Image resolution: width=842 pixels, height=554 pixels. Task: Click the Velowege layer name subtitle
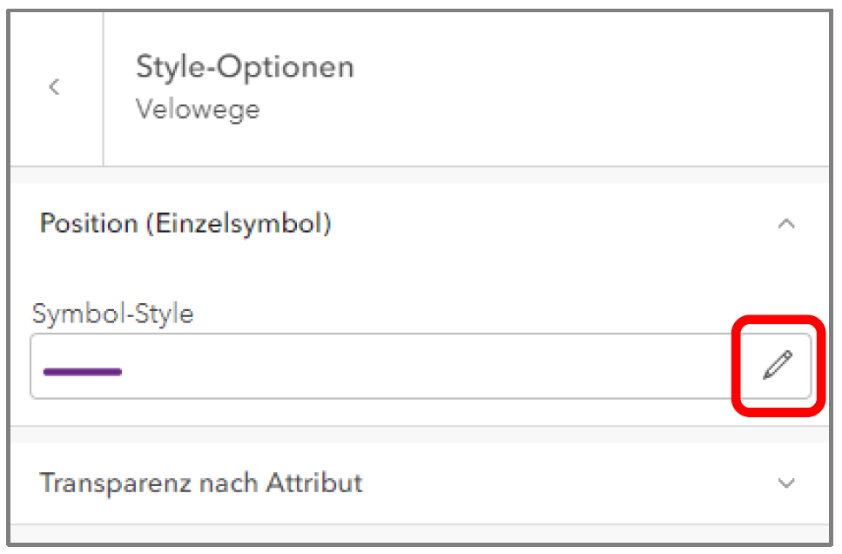pos(198,110)
